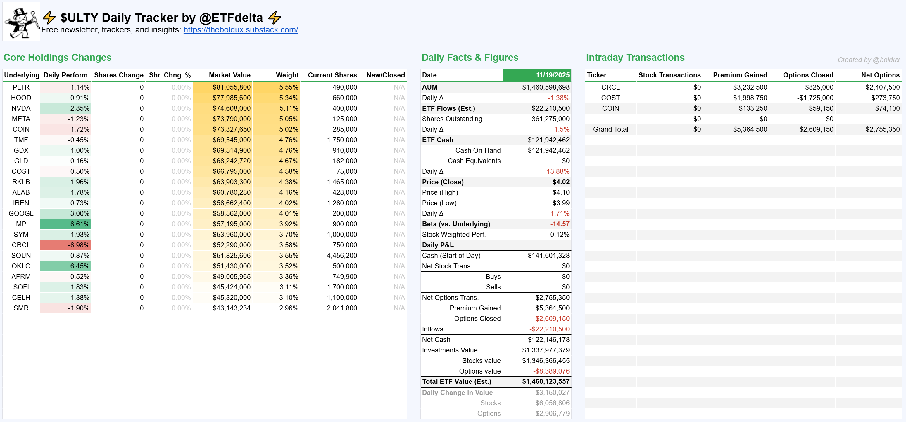
Task: Click the AUM value $1,460,598,698
Action: pyautogui.click(x=545, y=87)
